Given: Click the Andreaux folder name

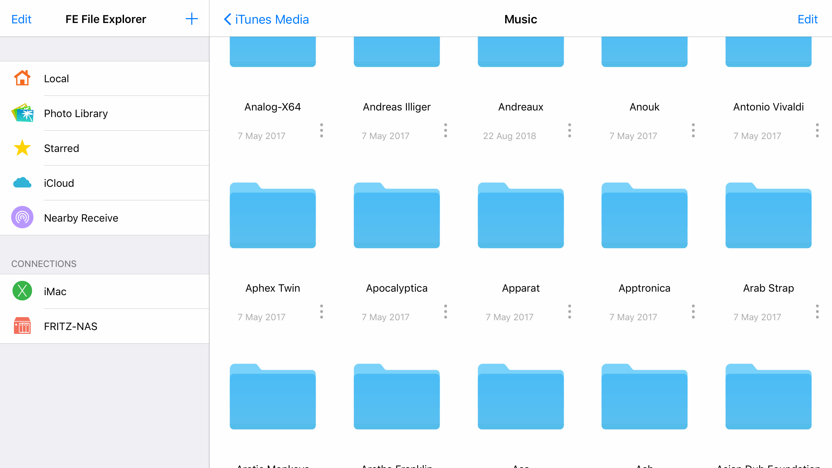Looking at the screenshot, I should (x=521, y=107).
